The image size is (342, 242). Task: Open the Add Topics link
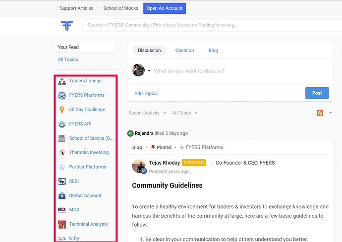(146, 93)
